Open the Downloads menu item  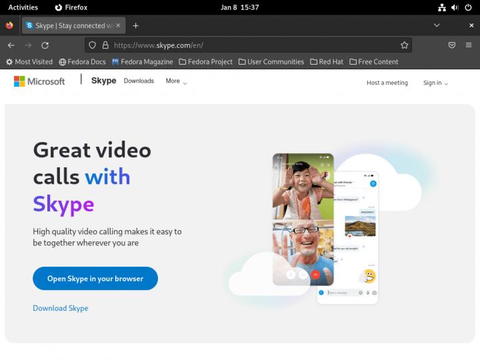coord(139,81)
